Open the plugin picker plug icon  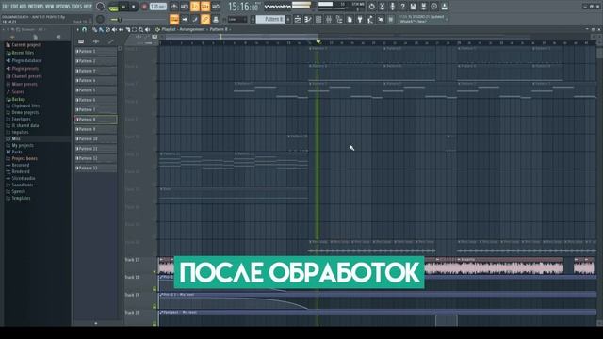[x=360, y=19]
